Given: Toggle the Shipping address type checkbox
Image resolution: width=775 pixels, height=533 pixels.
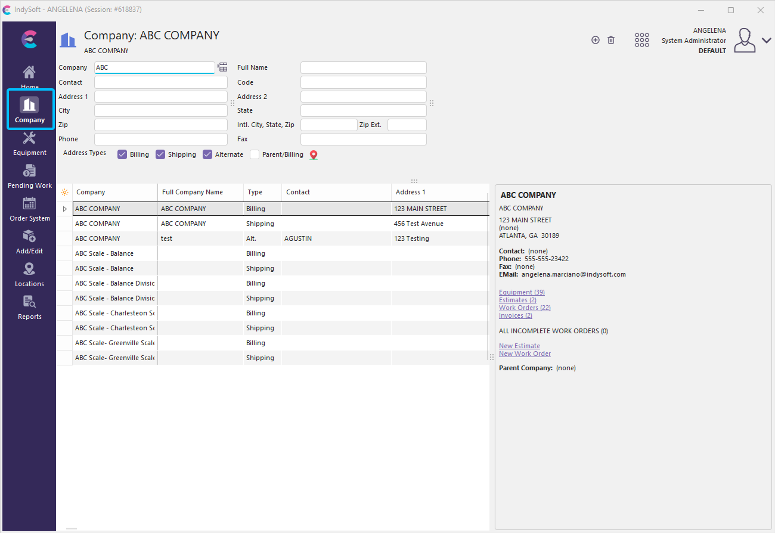Looking at the screenshot, I should pyautogui.click(x=160, y=154).
